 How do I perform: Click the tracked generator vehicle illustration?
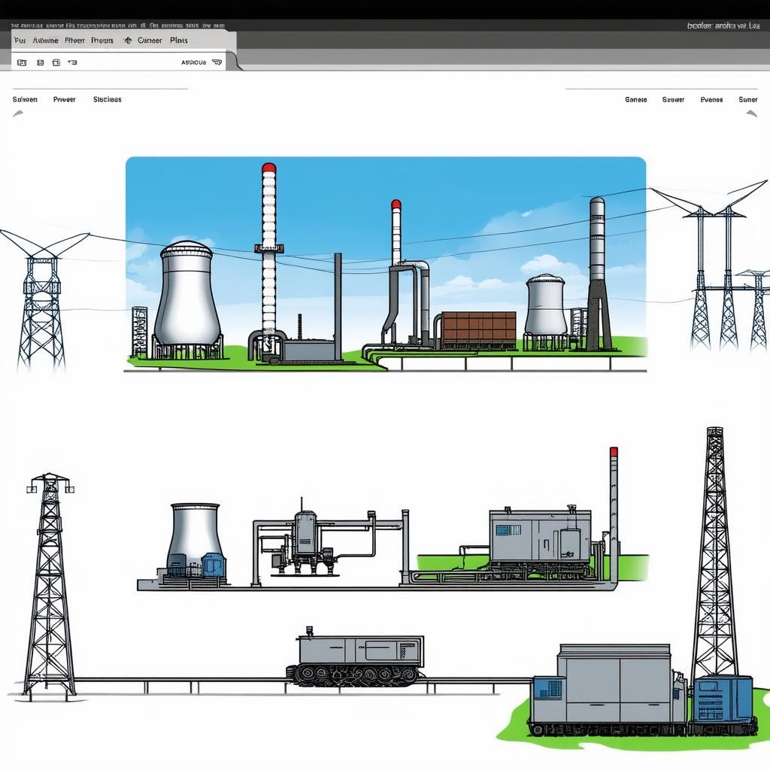(x=355, y=658)
